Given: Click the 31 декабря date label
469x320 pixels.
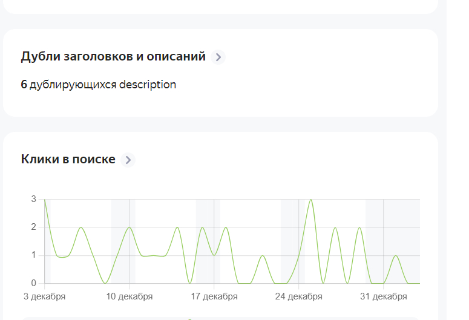Looking at the screenshot, I should [384, 296].
